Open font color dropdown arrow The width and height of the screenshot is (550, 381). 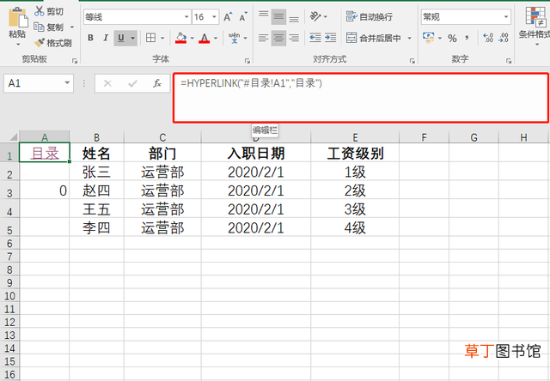tap(216, 38)
